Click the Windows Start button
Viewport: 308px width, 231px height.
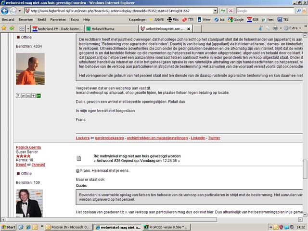pos(8,227)
